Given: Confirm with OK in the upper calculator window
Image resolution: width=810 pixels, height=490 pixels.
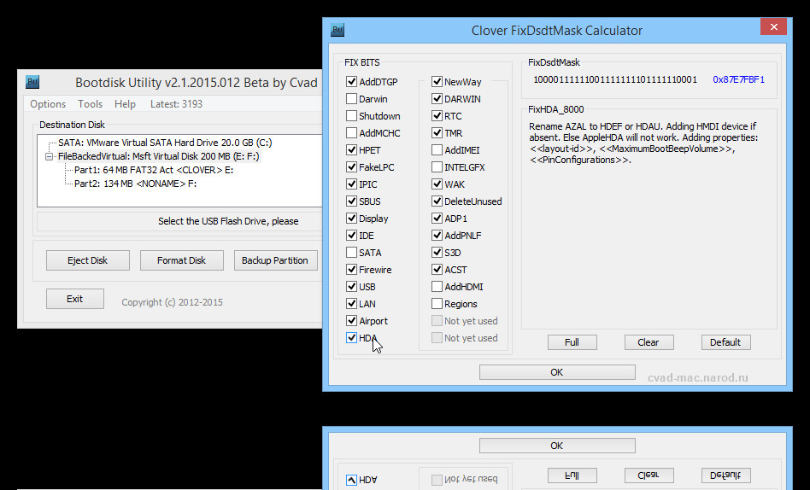Looking at the screenshot, I should tap(557, 372).
